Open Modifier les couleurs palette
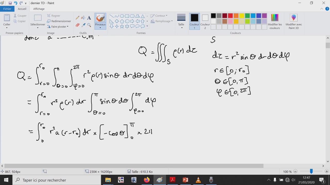This screenshot has width=330, height=185. click(275, 22)
